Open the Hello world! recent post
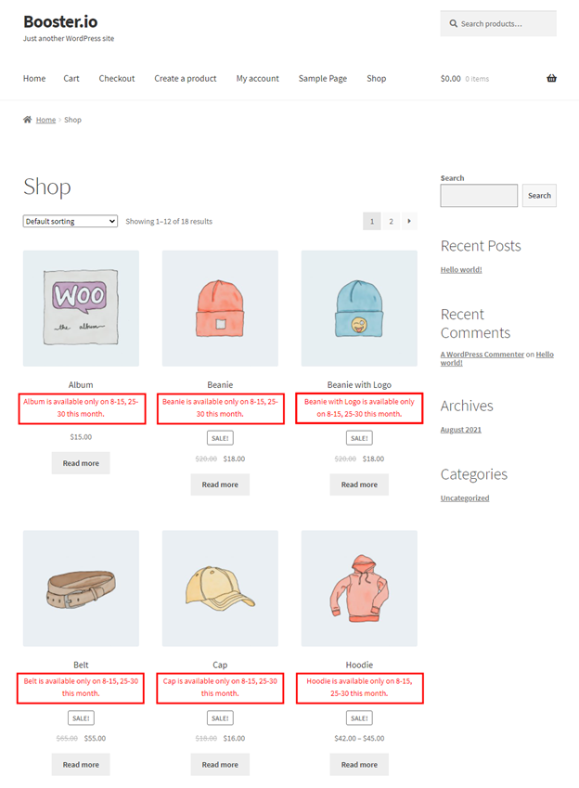The height and width of the screenshot is (788, 579). tap(461, 270)
